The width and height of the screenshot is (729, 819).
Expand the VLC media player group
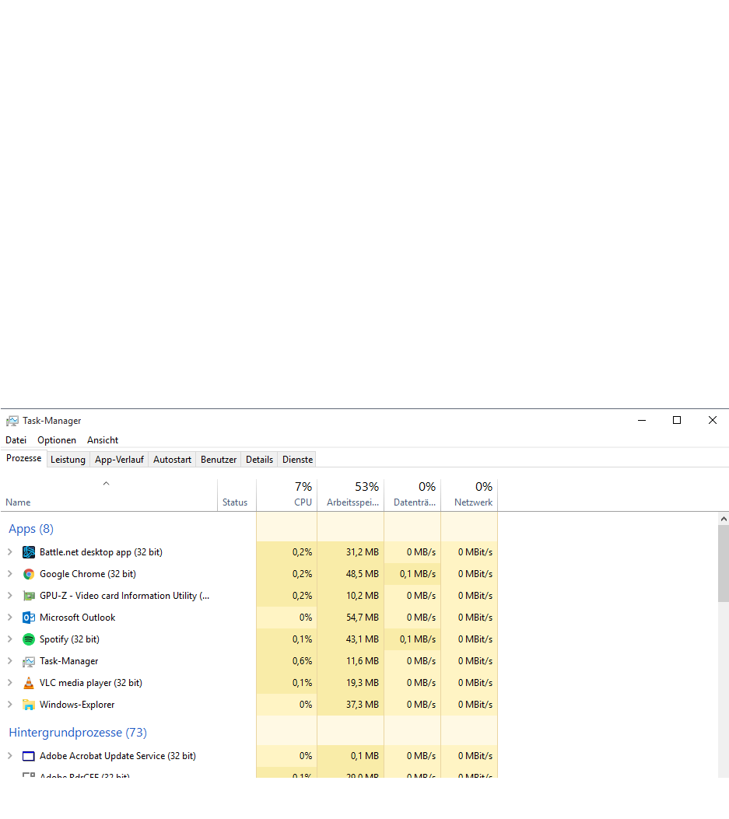9,683
